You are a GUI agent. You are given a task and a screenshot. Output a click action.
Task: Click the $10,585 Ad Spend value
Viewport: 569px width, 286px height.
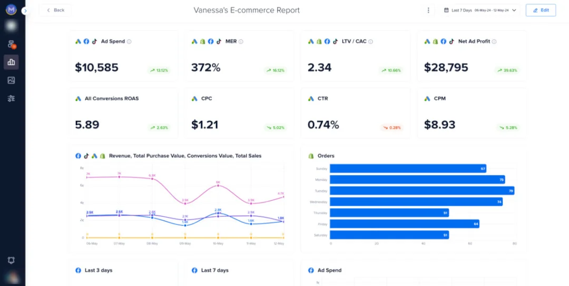tap(96, 67)
